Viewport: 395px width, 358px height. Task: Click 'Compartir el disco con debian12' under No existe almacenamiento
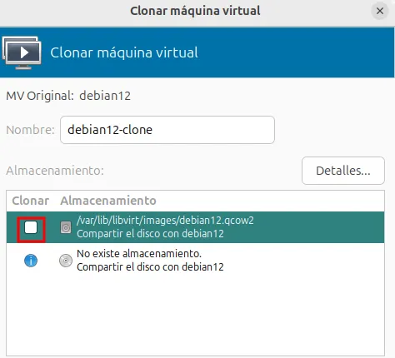(x=150, y=267)
